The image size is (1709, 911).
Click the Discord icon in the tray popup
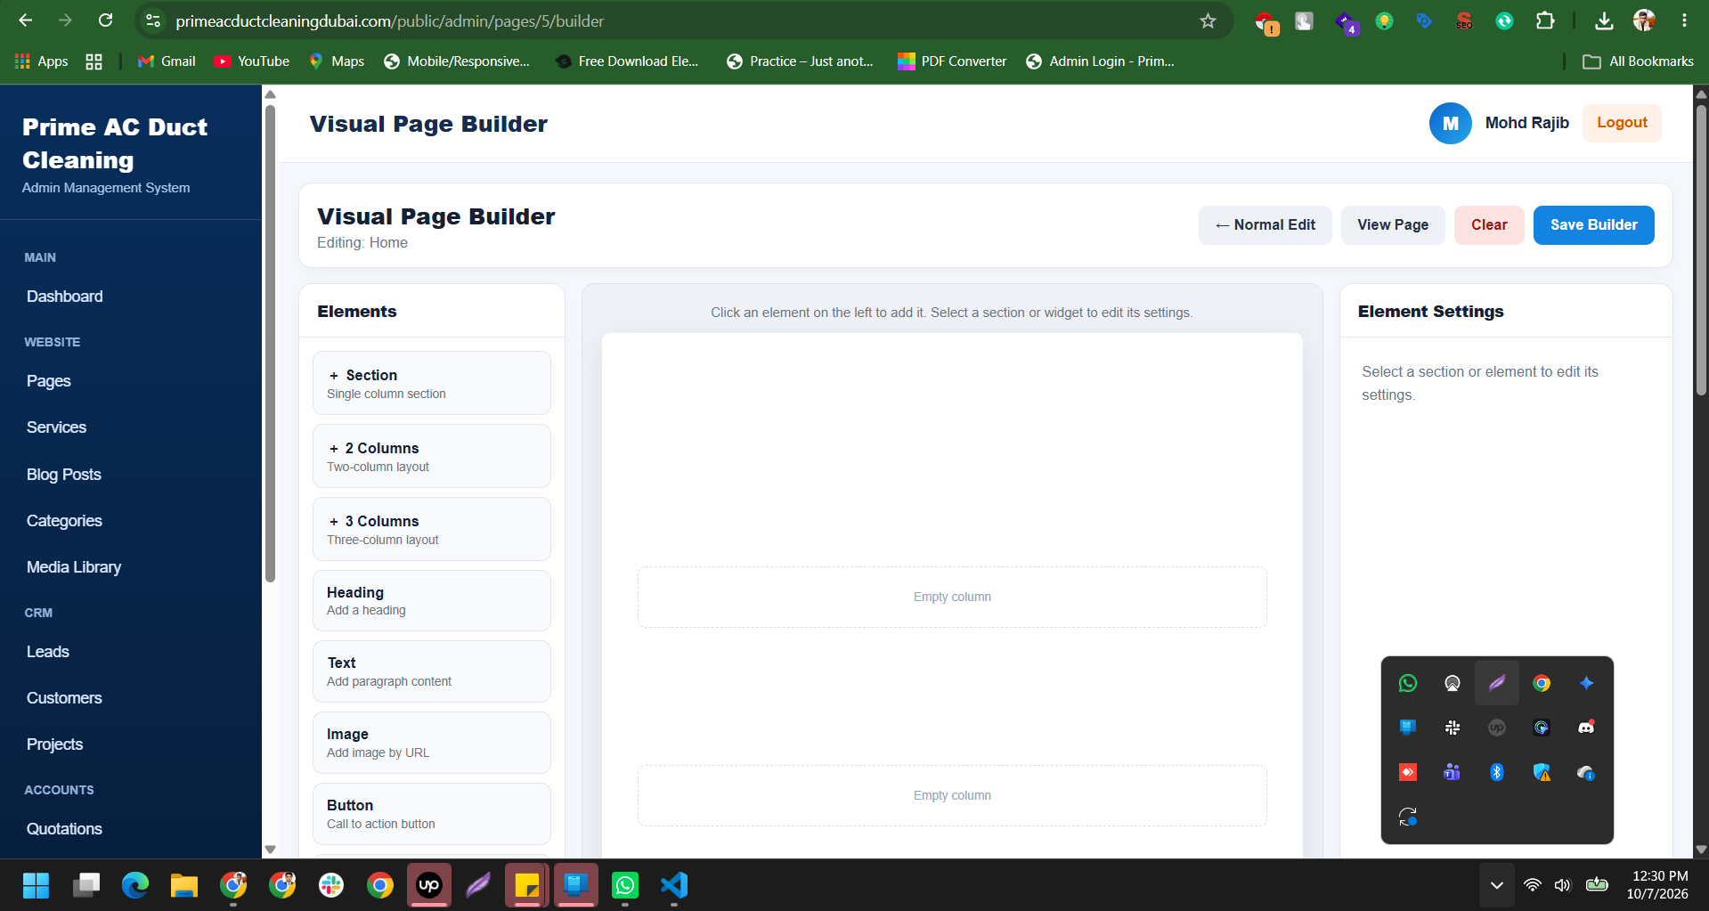[x=1586, y=728]
